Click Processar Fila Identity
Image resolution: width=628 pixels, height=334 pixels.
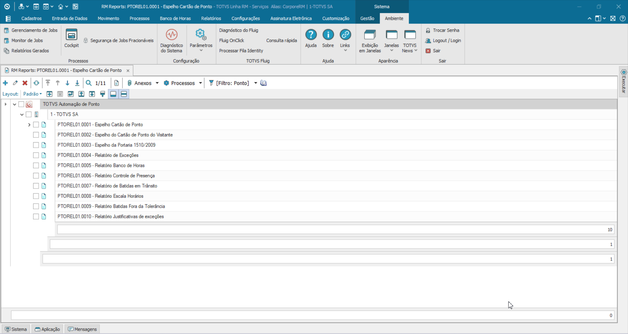point(241,51)
